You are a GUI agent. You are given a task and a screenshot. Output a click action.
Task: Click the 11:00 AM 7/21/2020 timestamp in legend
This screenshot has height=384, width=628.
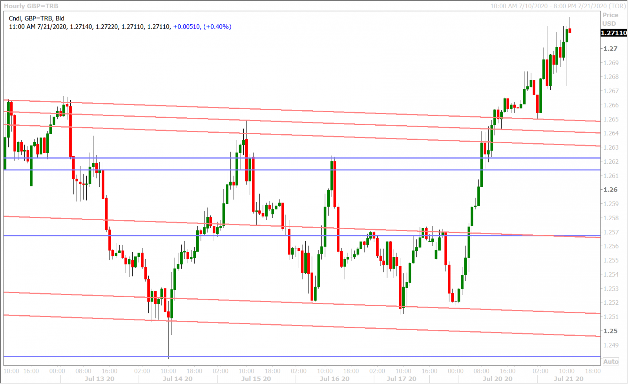[x=38, y=27]
